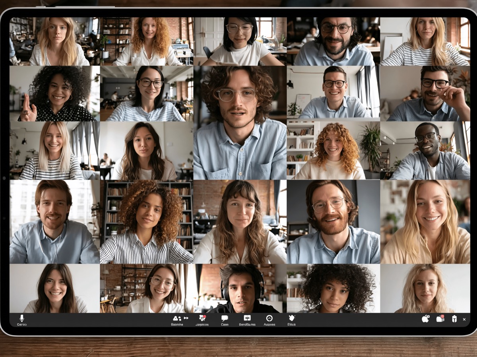This screenshot has height=357, width=477.
Task: Select tile of woman in cream sweater by bookshelf
Action: coord(333,150)
